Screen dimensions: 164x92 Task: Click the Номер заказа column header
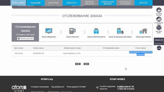tap(38, 48)
